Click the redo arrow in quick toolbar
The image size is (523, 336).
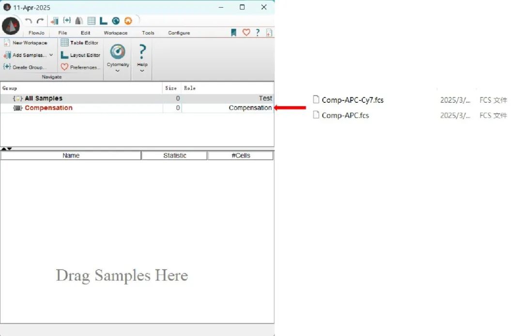[x=40, y=21]
